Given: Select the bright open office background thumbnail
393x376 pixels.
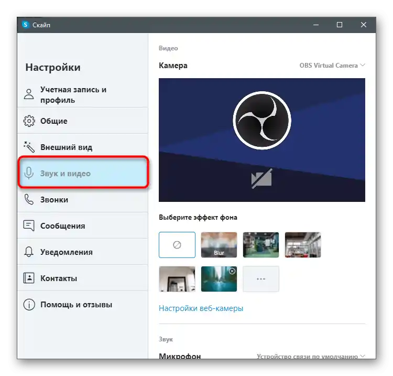Looking at the screenshot, I should 303,245.
